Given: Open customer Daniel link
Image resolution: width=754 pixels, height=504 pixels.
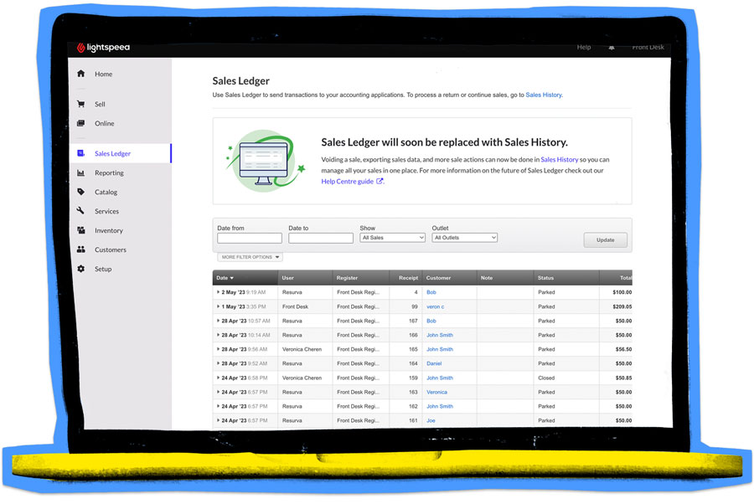Looking at the screenshot, I should (434, 363).
